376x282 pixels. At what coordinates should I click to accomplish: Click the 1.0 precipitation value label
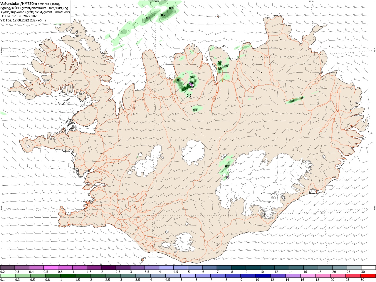click(x=219, y=68)
